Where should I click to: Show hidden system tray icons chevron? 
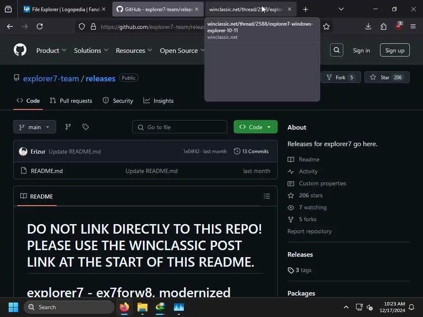(346, 307)
